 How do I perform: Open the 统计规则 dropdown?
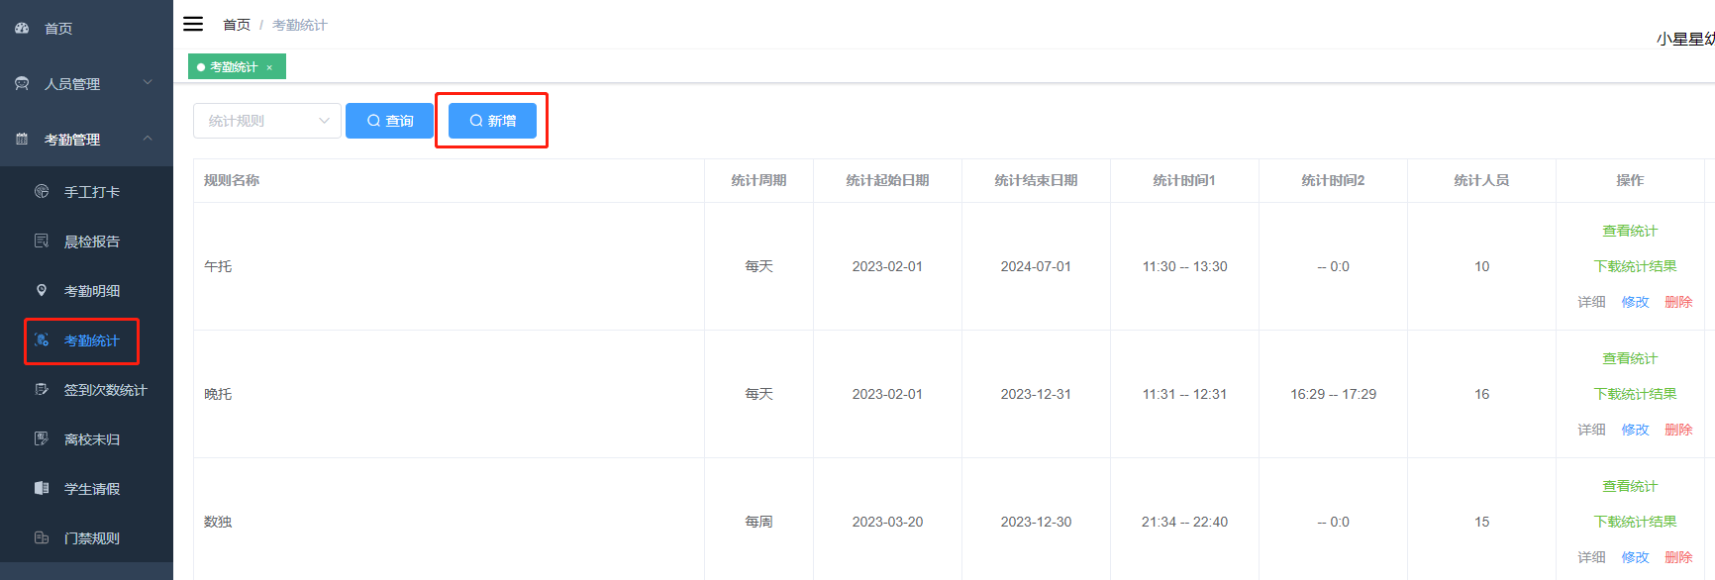tap(267, 121)
